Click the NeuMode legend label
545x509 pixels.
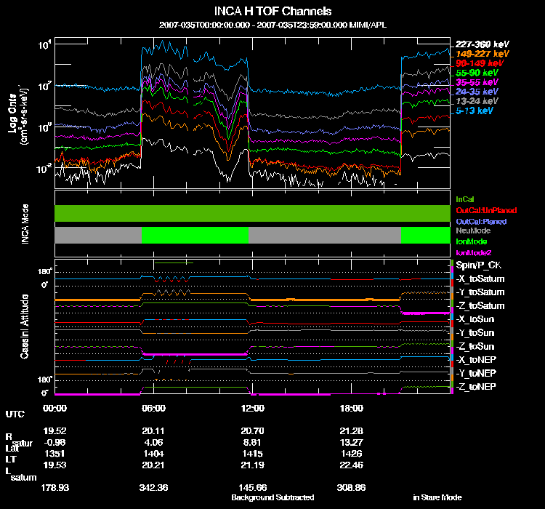pos(473,231)
